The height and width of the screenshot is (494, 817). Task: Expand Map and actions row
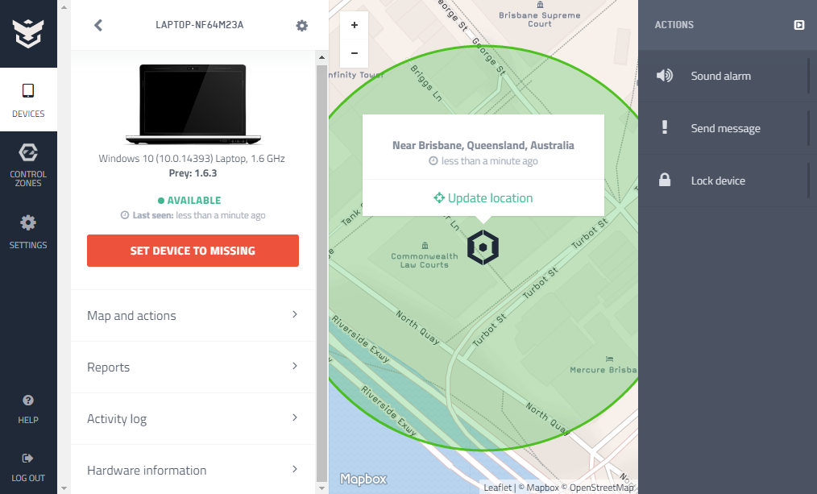[193, 315]
